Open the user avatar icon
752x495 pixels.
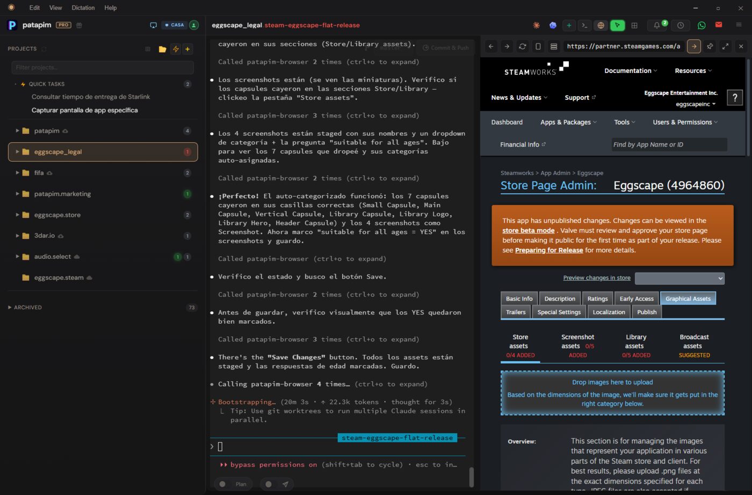[x=194, y=25]
